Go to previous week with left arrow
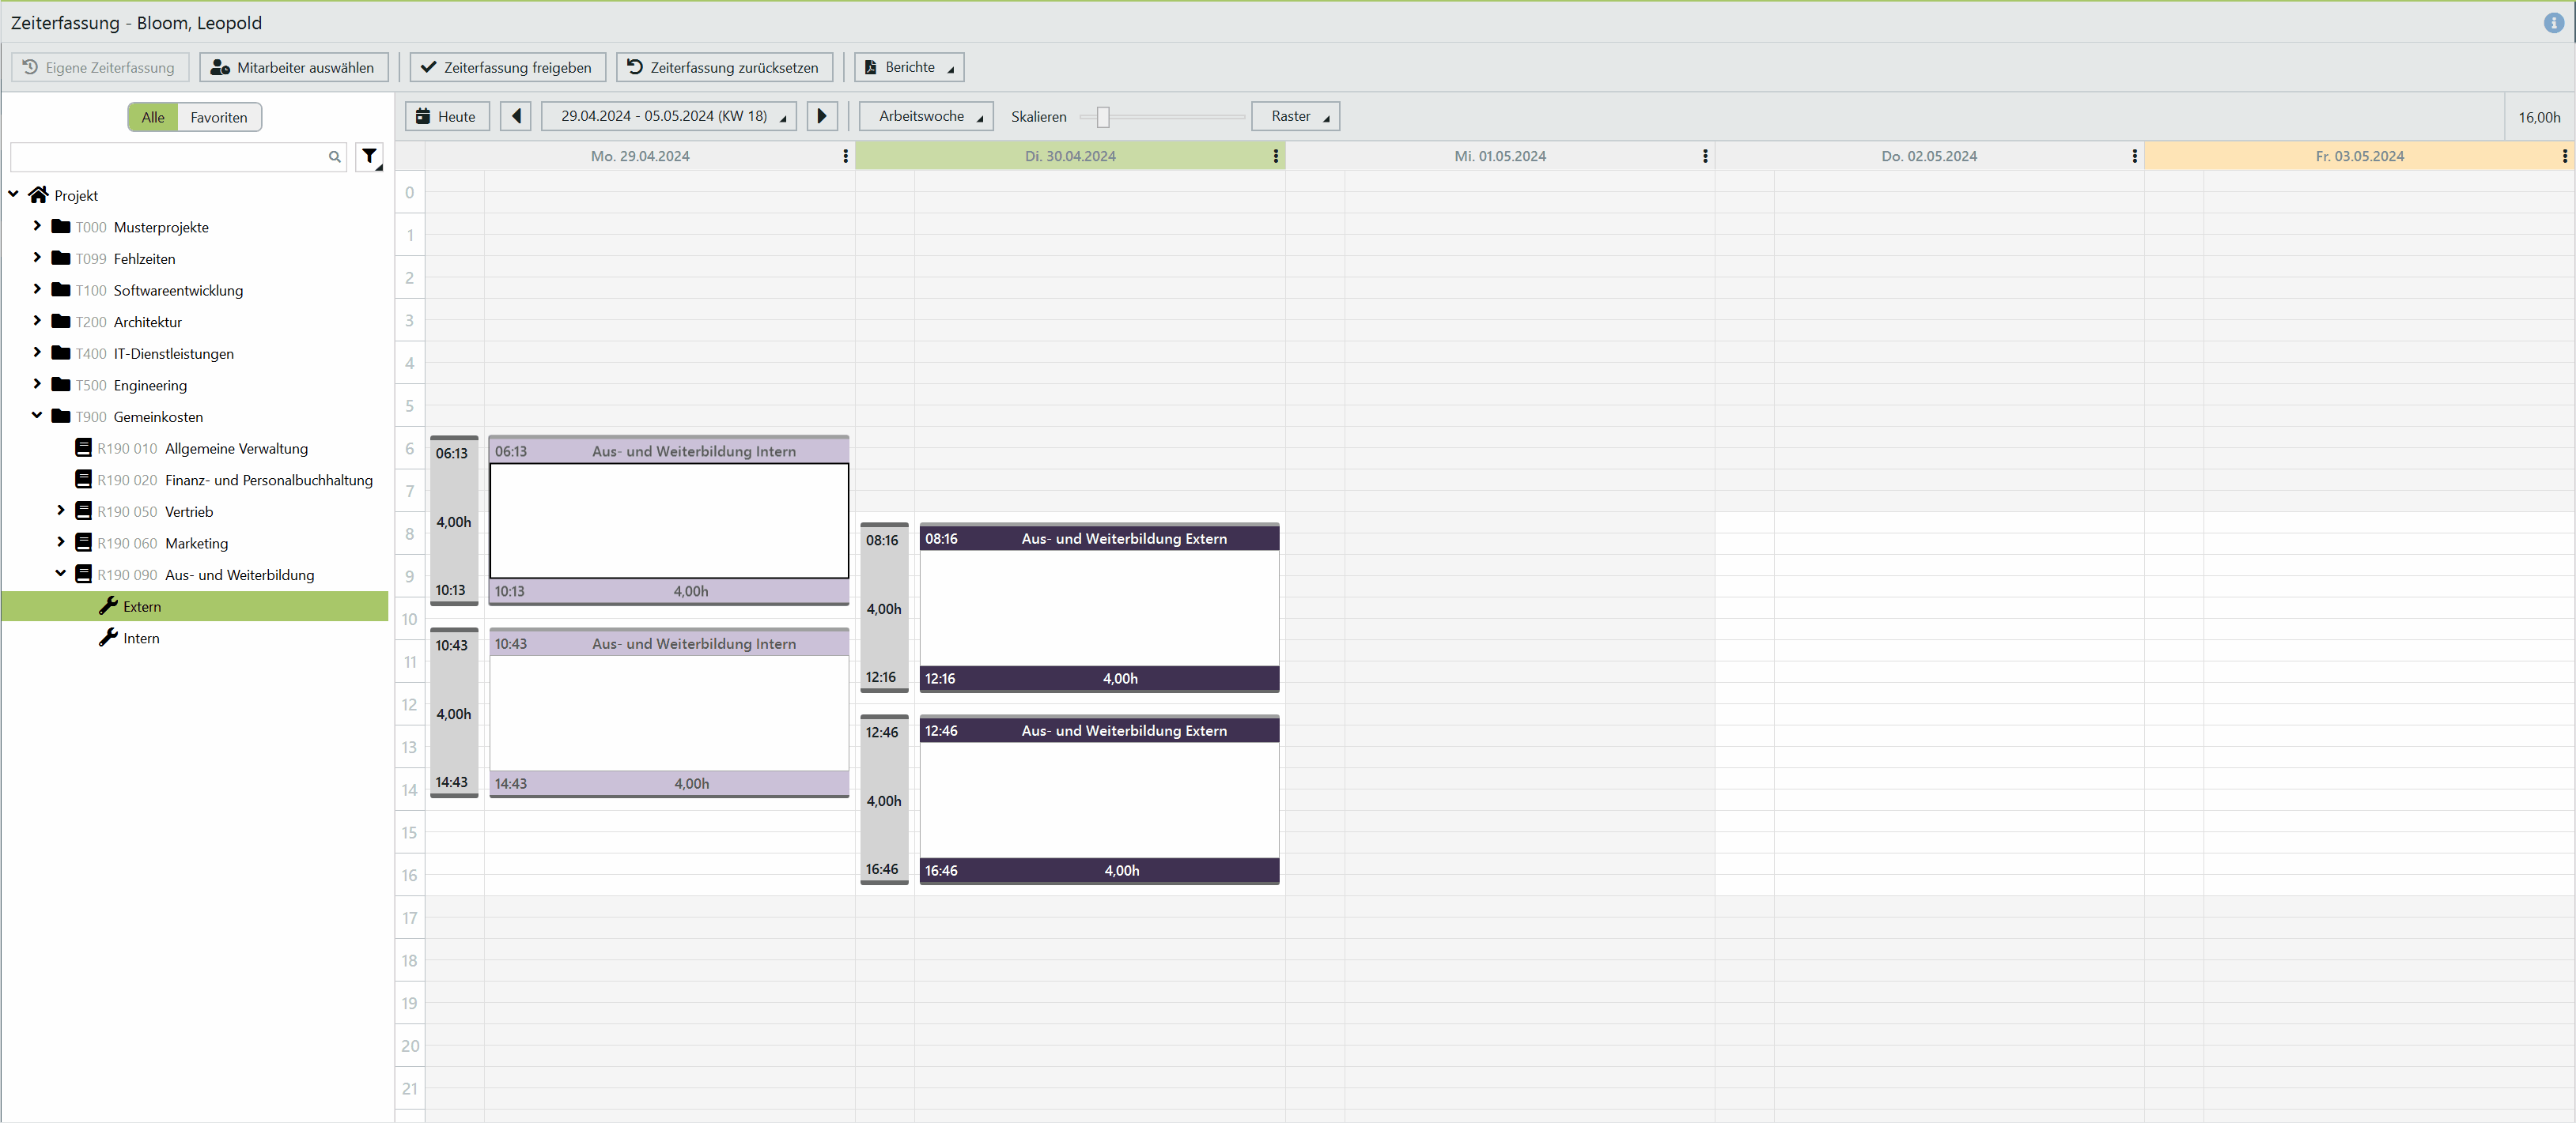Screen dimensions: 2576x1123 (516, 116)
